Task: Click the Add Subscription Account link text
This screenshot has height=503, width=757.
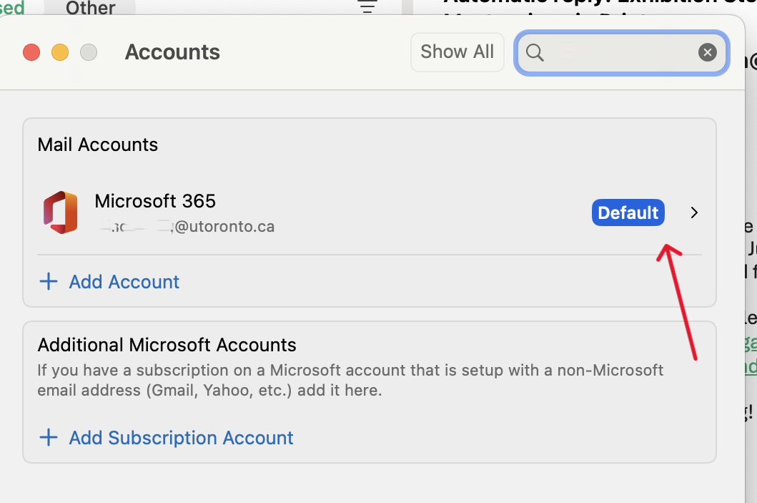Action: [x=181, y=438]
